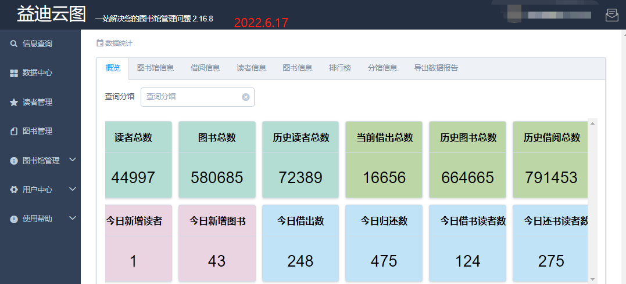
Task: Go to the 图书馆信息 tab
Action: [155, 68]
